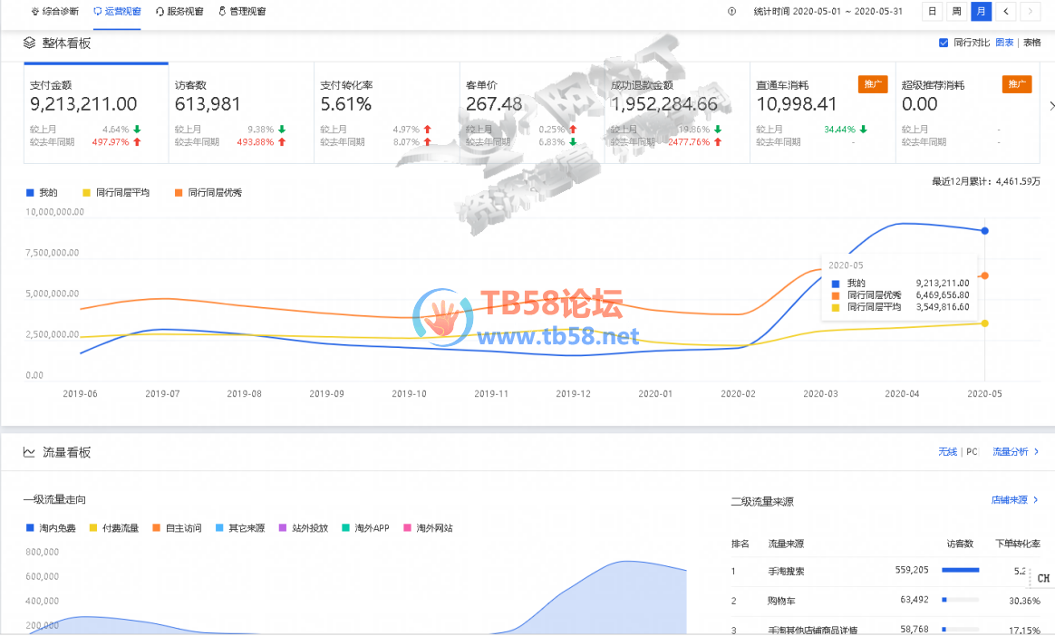Click 559,205 visitor count
This screenshot has height=636, width=1055.
(912, 570)
